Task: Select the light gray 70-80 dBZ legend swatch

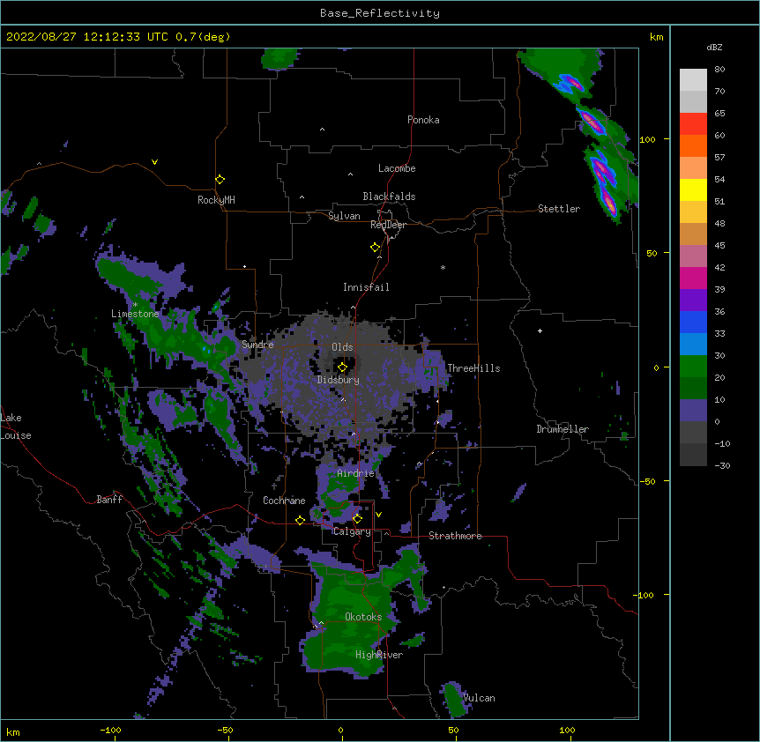Action: point(693,80)
